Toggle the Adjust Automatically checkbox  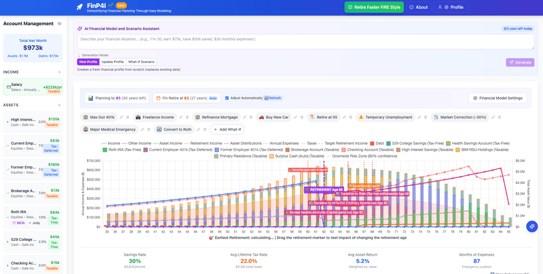(x=227, y=98)
